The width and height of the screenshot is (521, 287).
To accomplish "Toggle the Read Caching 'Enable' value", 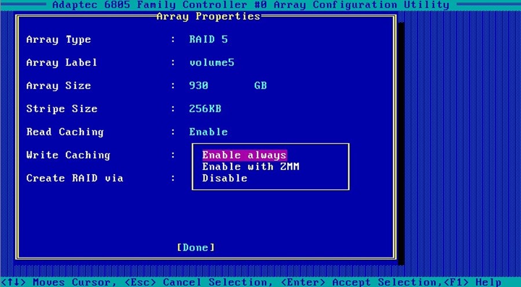I will coord(208,132).
